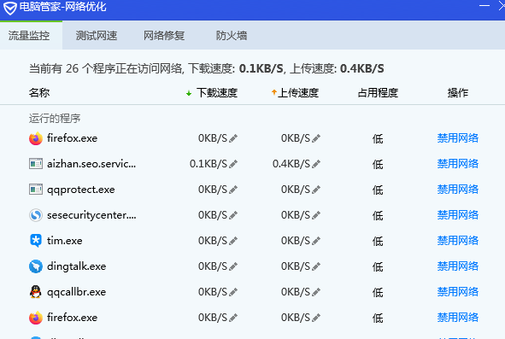Click 禁用网络 for aizhan.seo.servic...
505x339 pixels.
458,164
